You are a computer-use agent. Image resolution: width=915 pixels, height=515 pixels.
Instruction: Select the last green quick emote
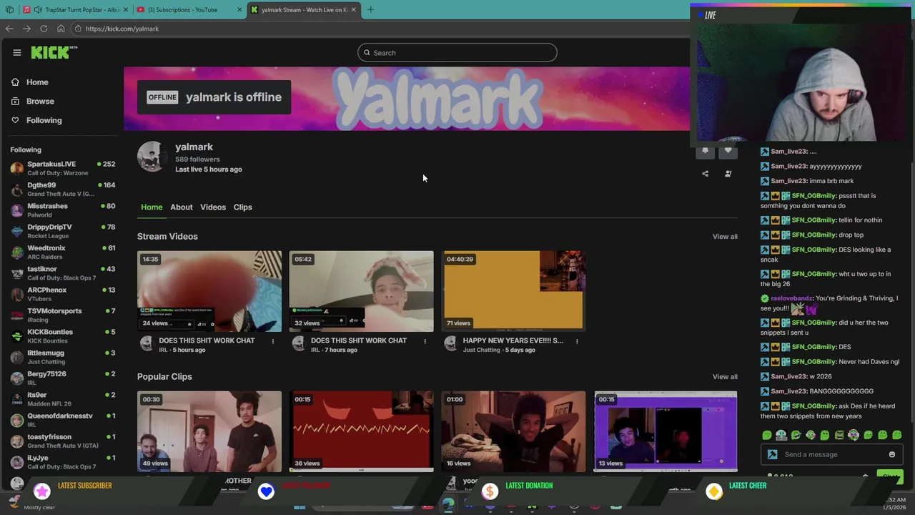[x=897, y=435]
